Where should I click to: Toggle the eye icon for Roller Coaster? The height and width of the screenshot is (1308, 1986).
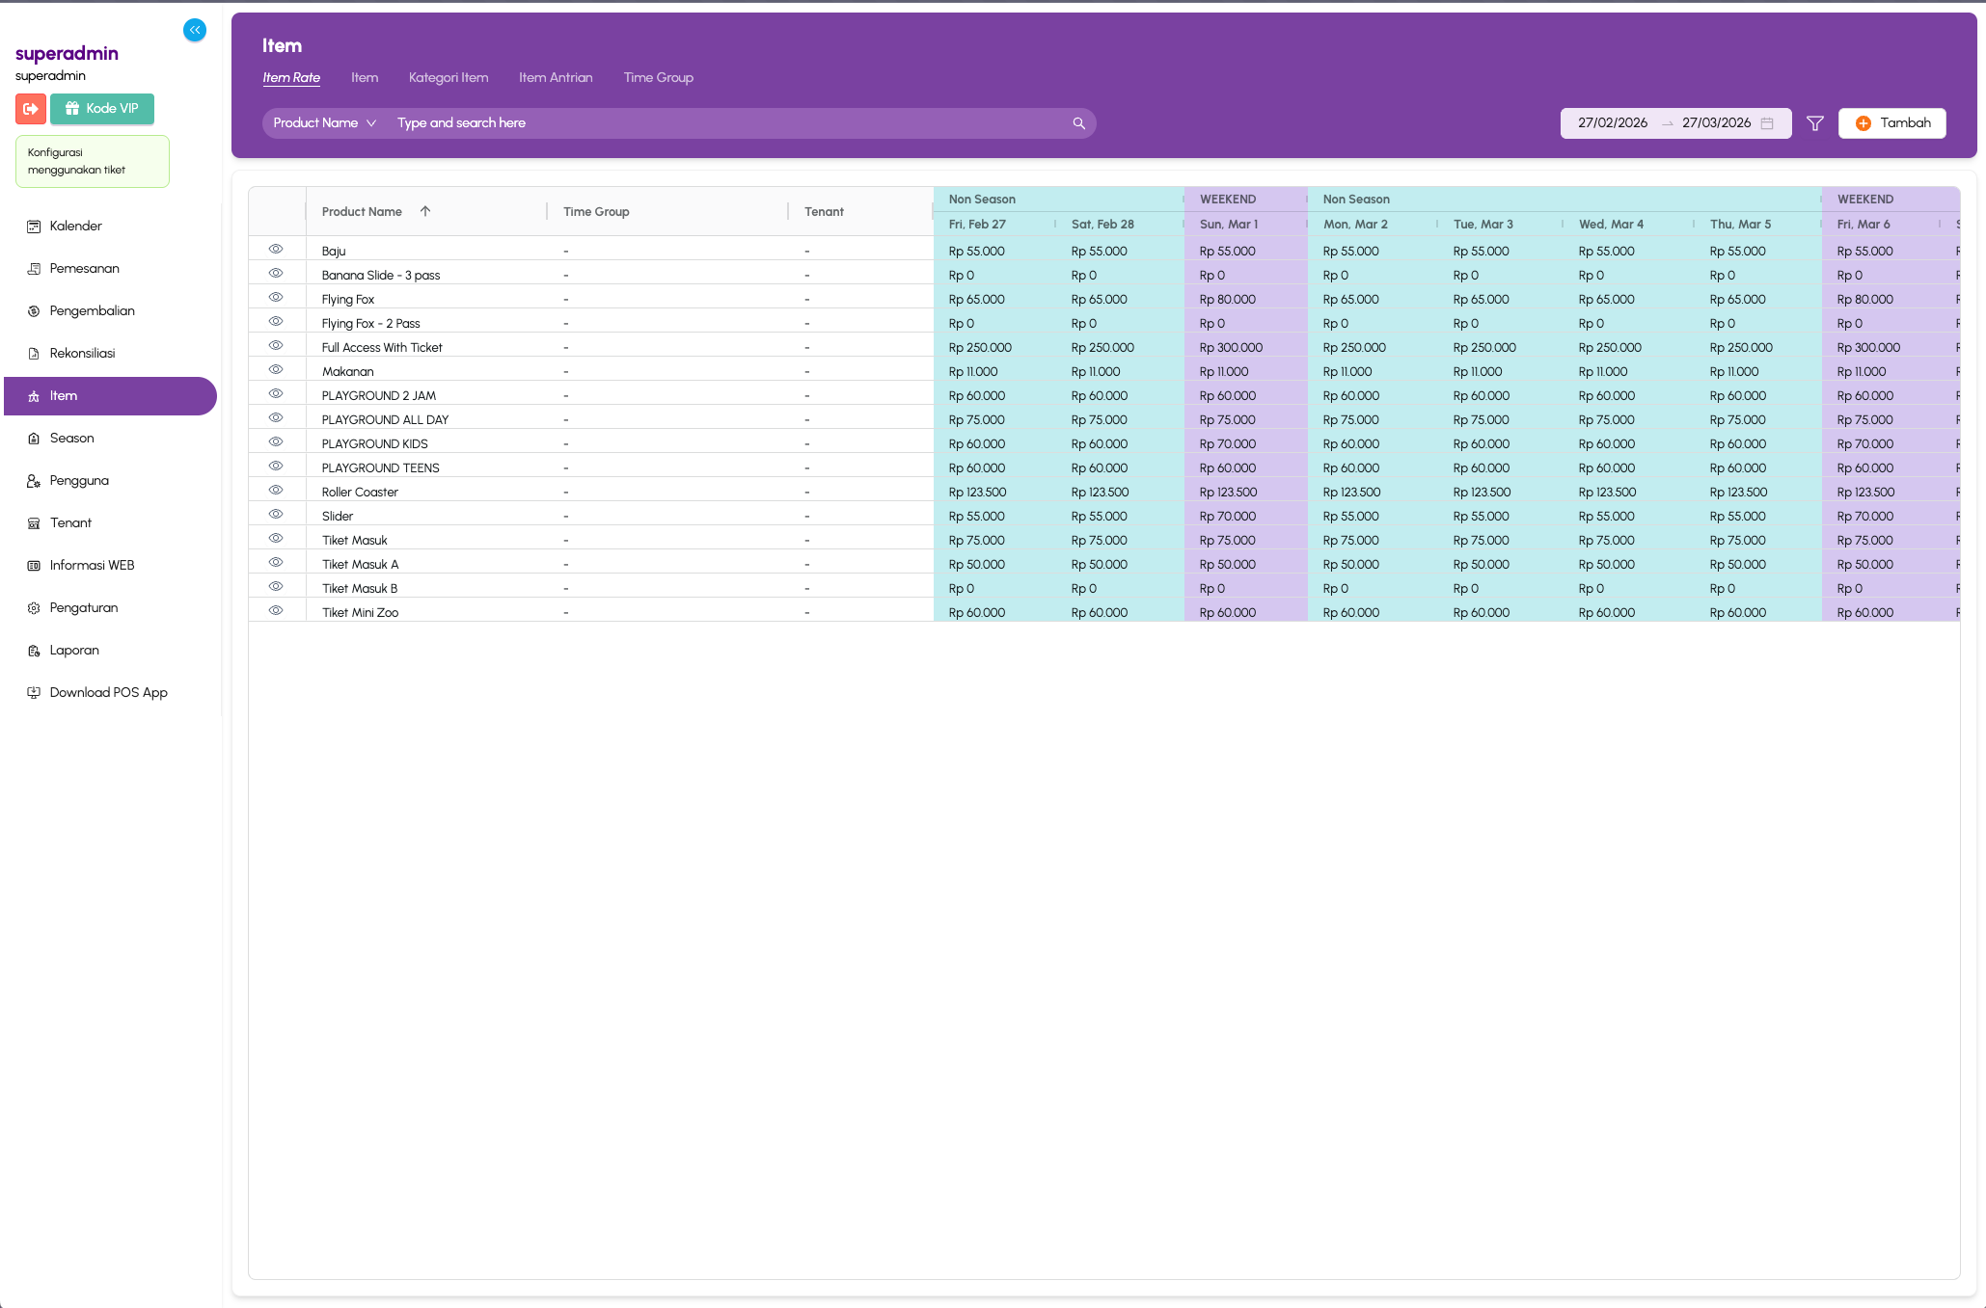(x=276, y=491)
